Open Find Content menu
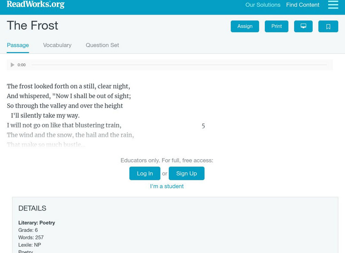The image size is (345, 253). [x=303, y=5]
